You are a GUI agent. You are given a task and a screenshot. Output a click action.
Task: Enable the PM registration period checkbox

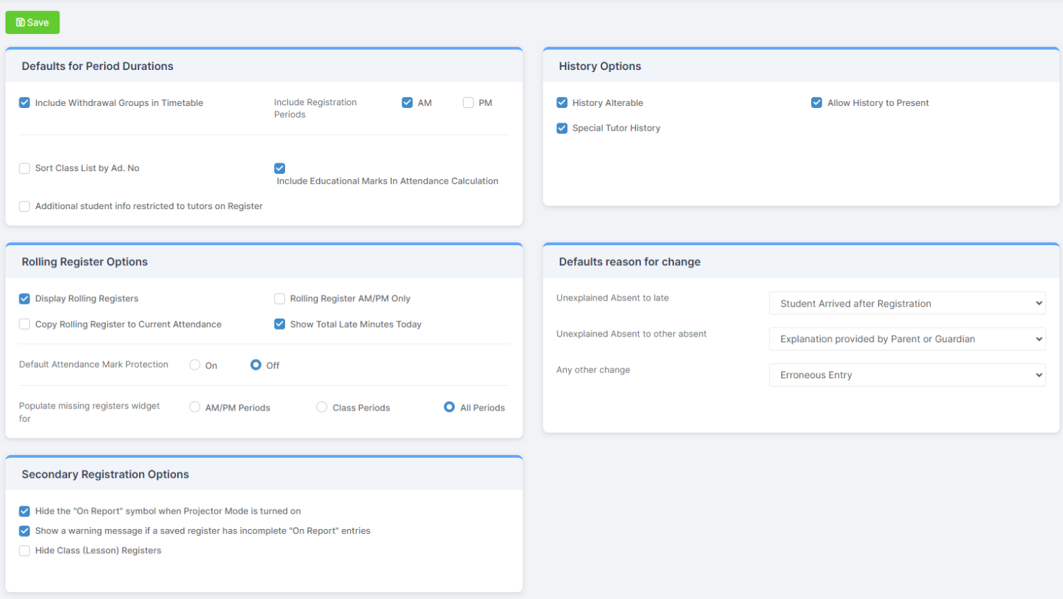point(468,102)
